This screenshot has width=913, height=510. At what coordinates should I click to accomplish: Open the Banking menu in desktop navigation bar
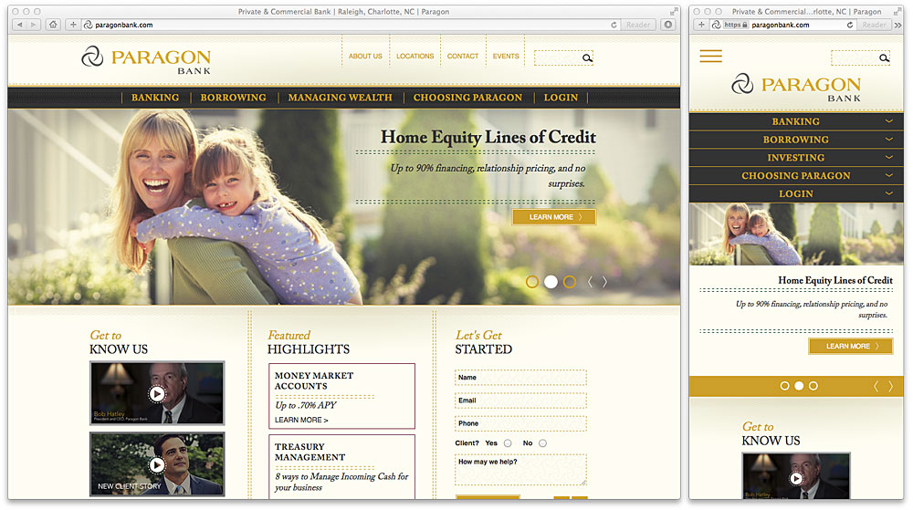[155, 98]
